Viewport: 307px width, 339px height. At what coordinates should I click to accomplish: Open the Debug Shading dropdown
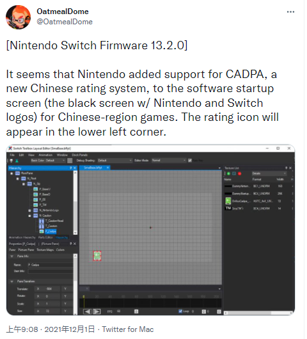point(114,161)
